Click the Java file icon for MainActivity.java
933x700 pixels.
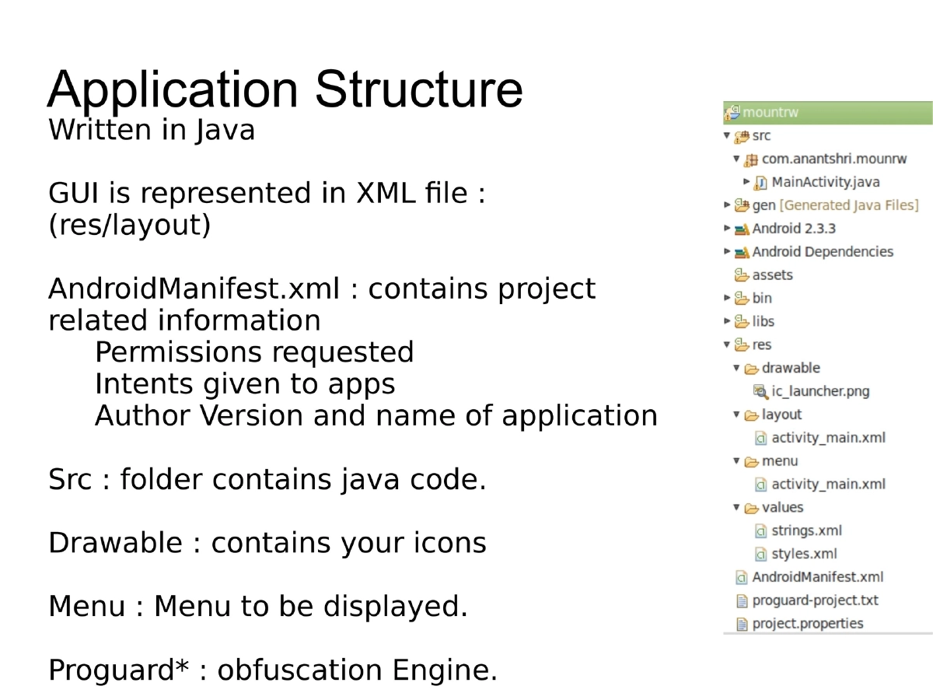point(760,182)
